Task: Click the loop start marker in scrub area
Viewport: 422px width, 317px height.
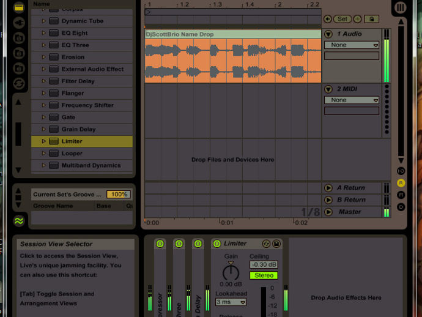Action: tap(148, 12)
